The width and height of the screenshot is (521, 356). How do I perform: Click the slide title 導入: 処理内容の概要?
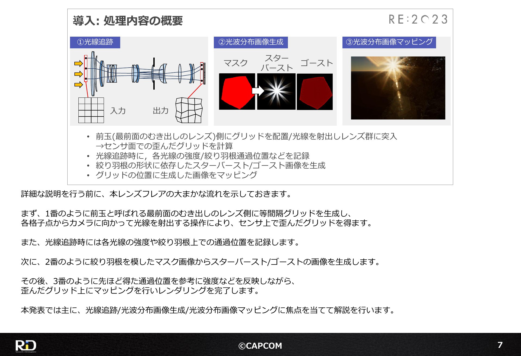click(128, 21)
